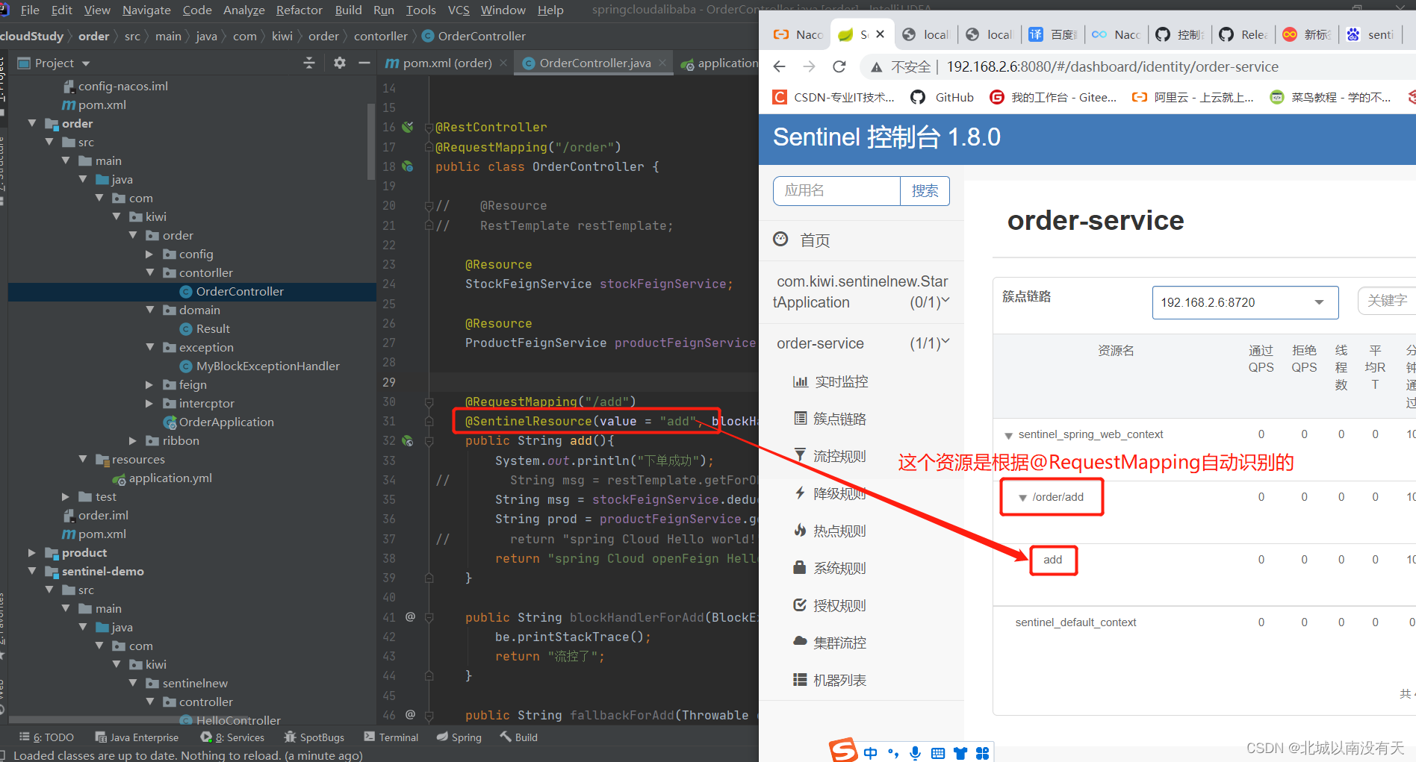The height and width of the screenshot is (762, 1416).
Task: Open 簇点链路 in the Sentinel sidebar
Action: click(x=830, y=419)
